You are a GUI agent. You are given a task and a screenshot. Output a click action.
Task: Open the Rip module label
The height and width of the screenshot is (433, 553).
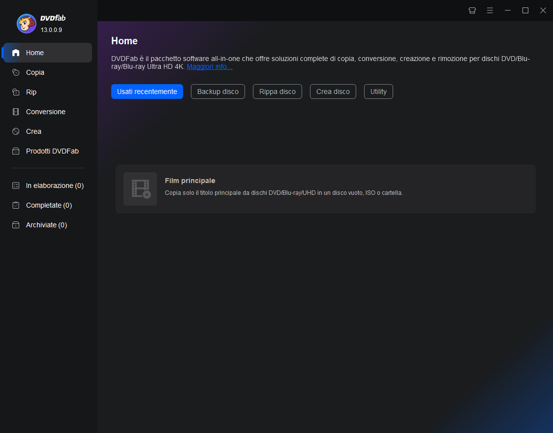pyautogui.click(x=31, y=92)
